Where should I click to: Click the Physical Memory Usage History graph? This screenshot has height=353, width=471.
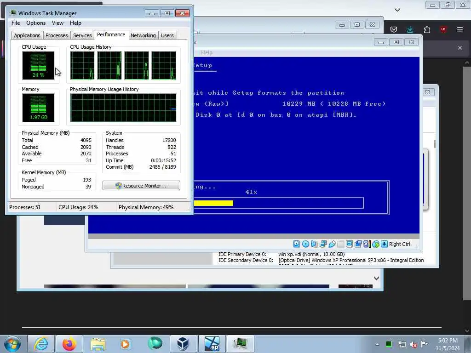coord(123,108)
